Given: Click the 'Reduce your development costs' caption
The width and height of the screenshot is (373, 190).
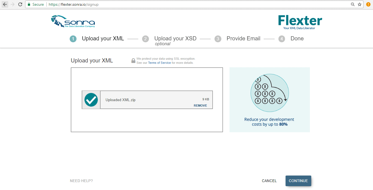Looking at the screenshot, I should click(x=269, y=122).
